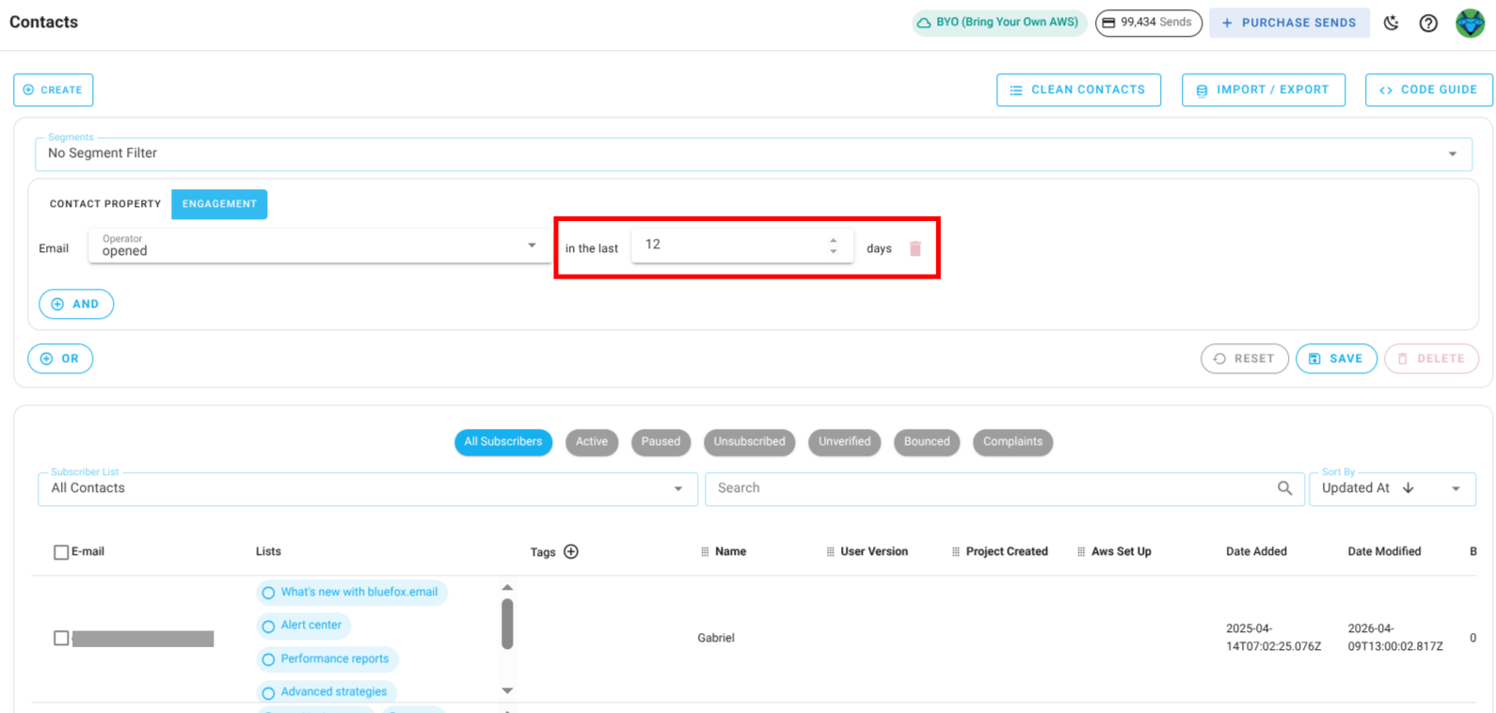Viewport: 1496px width, 713px height.
Task: Reset the segment filter
Action: (1245, 359)
